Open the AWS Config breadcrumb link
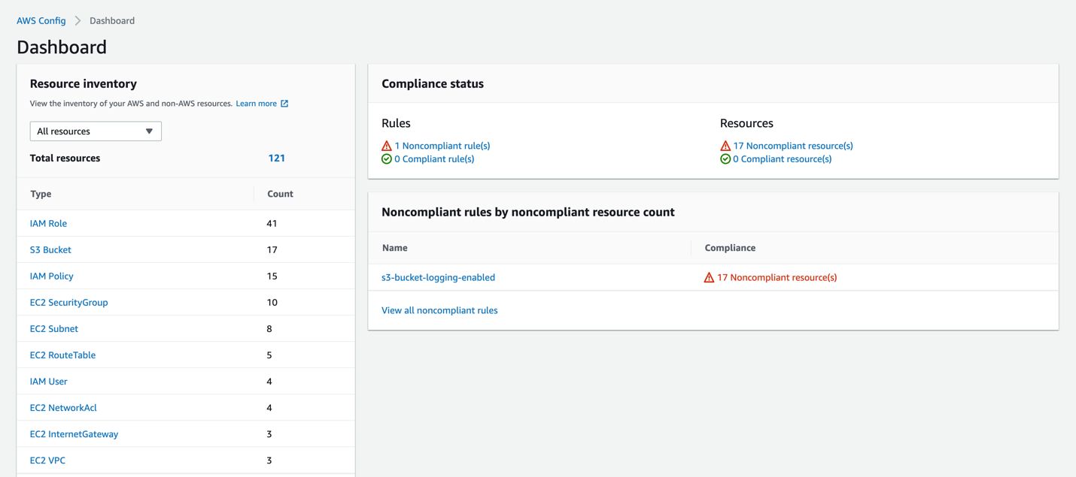This screenshot has width=1076, height=477. pyautogui.click(x=41, y=20)
